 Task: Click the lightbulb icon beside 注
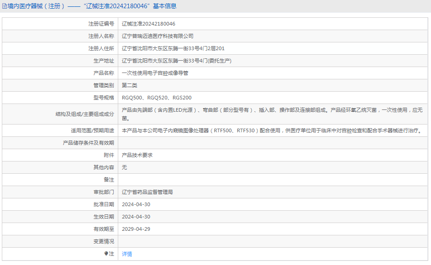point(106,254)
